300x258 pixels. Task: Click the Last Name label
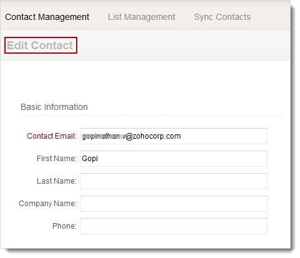[x=57, y=181]
